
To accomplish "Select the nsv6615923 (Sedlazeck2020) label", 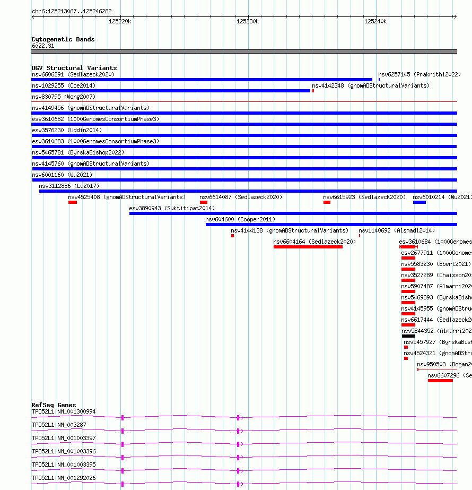I will click(x=364, y=197).
